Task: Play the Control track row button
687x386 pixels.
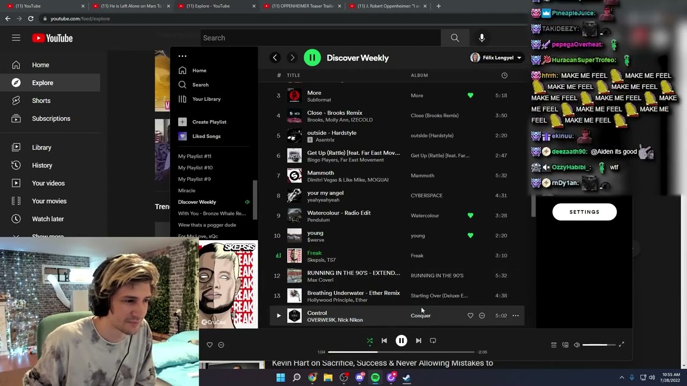Action: tap(279, 316)
